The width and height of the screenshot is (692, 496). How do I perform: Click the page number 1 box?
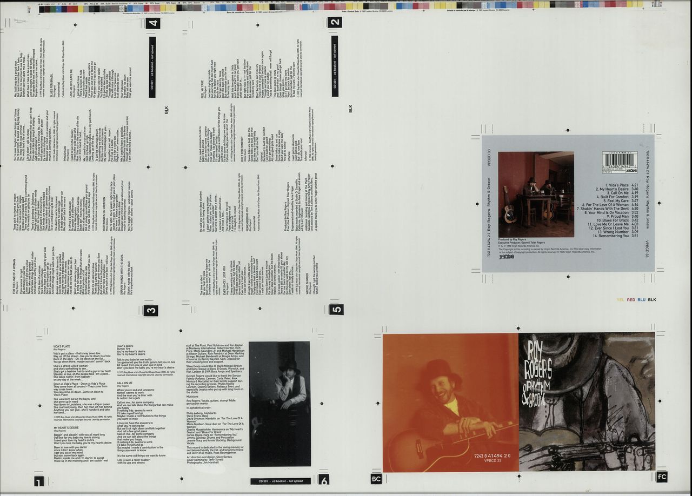click(x=39, y=481)
